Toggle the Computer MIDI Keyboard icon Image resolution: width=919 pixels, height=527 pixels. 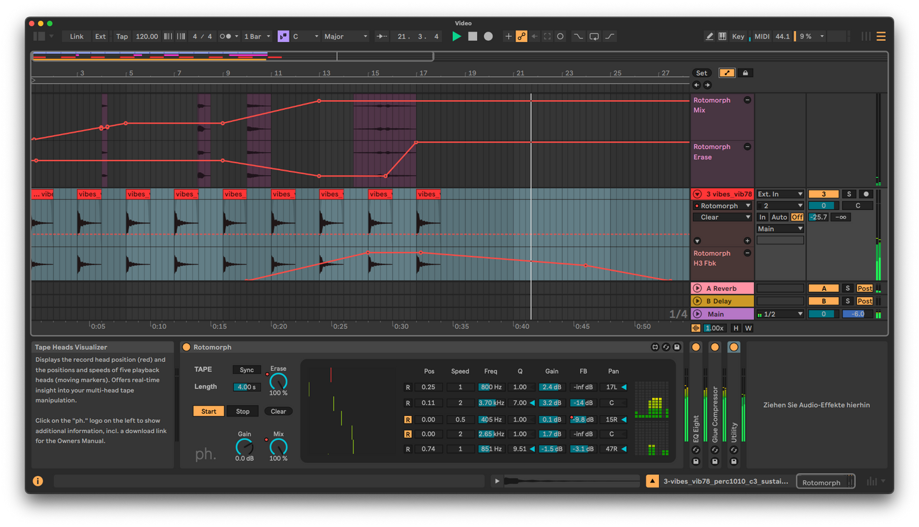click(722, 37)
